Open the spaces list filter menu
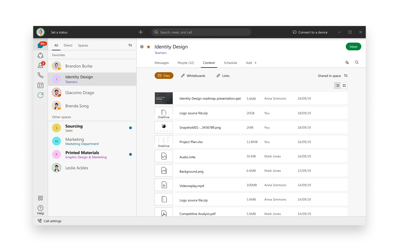Screen dimensions: 399x249 [130, 45]
